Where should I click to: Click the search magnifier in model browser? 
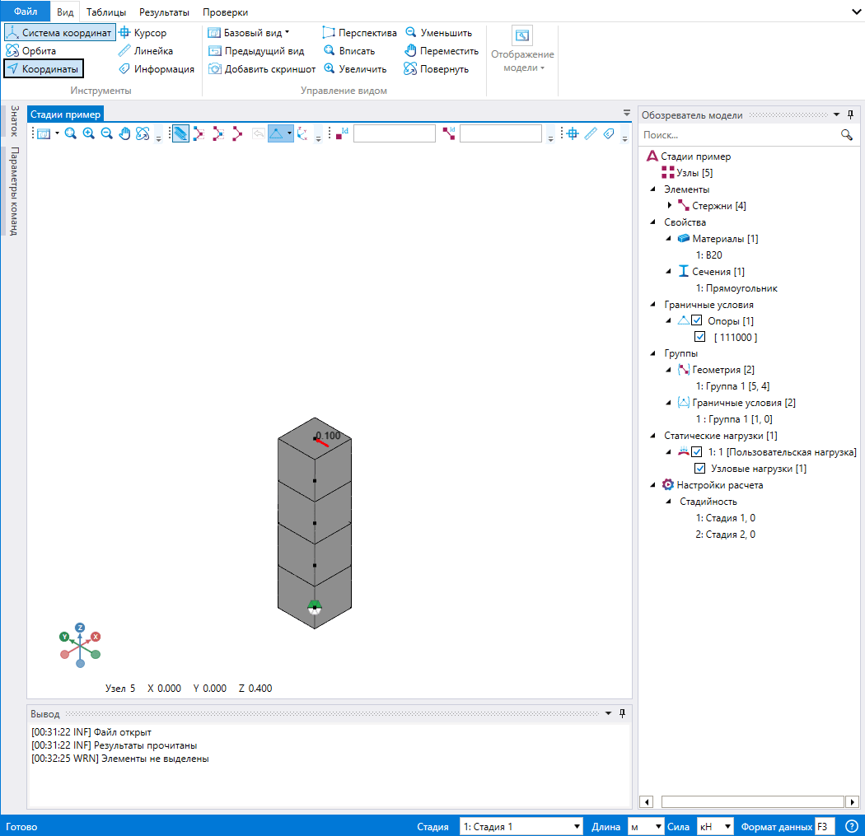click(x=846, y=135)
